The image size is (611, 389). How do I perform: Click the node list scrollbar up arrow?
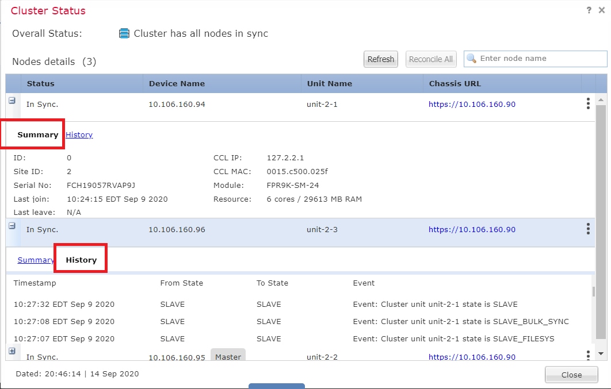click(601, 99)
